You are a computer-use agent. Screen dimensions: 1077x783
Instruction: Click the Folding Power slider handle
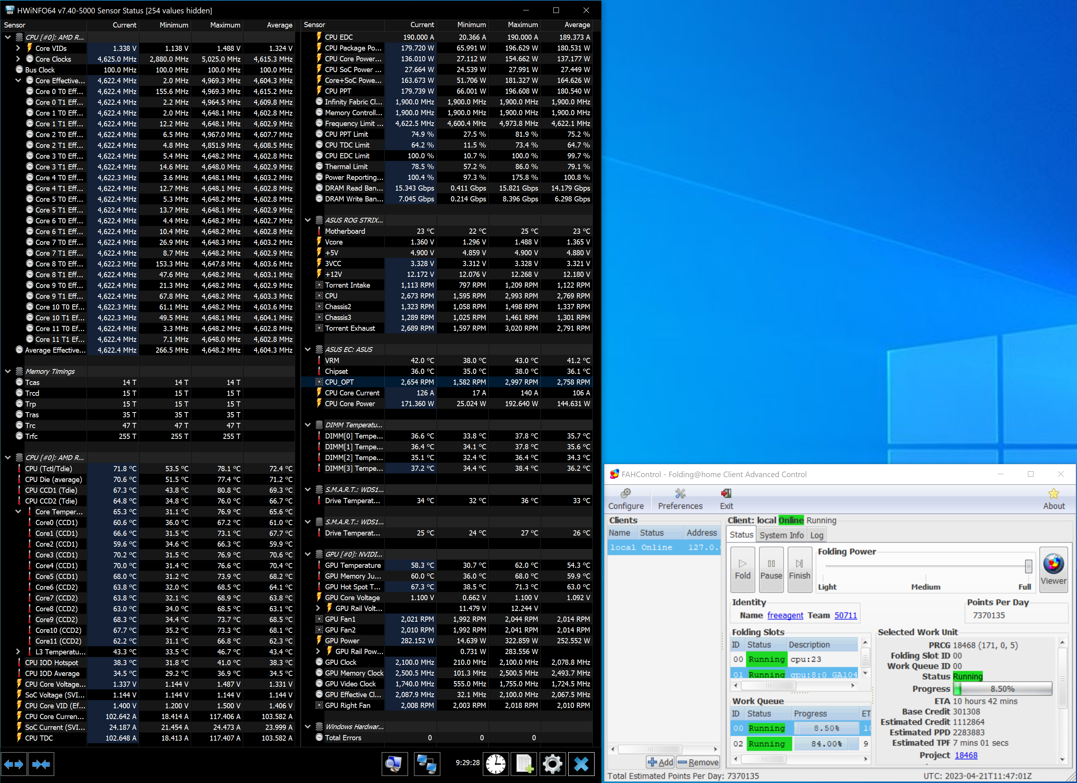(x=1028, y=566)
